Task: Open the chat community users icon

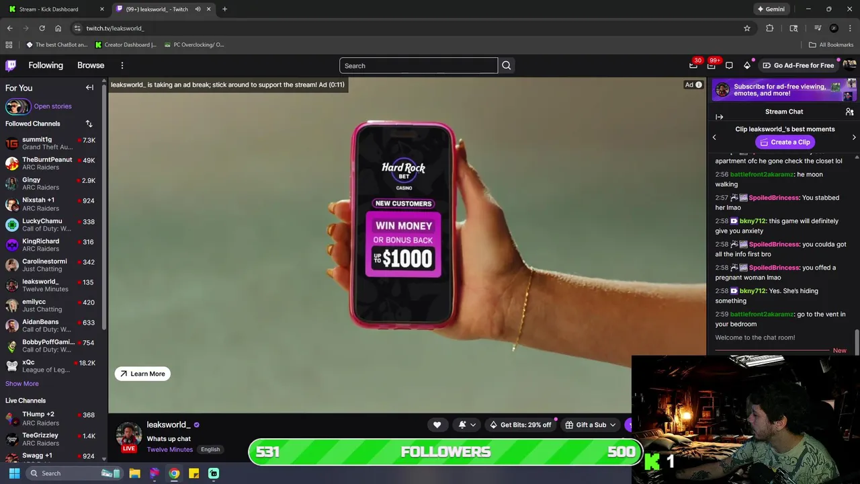Action: click(849, 112)
